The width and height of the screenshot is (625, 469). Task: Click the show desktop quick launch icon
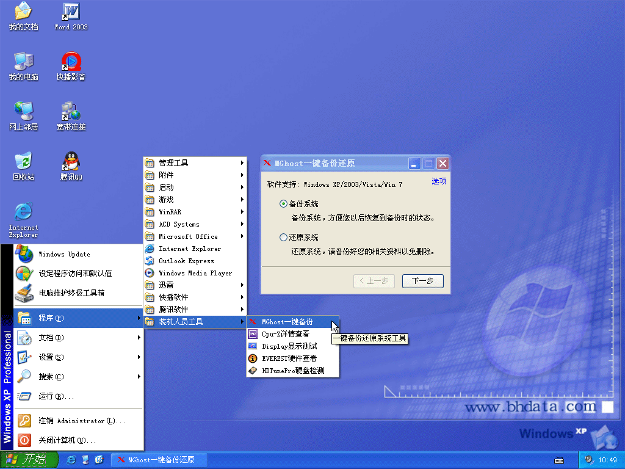[85, 460]
